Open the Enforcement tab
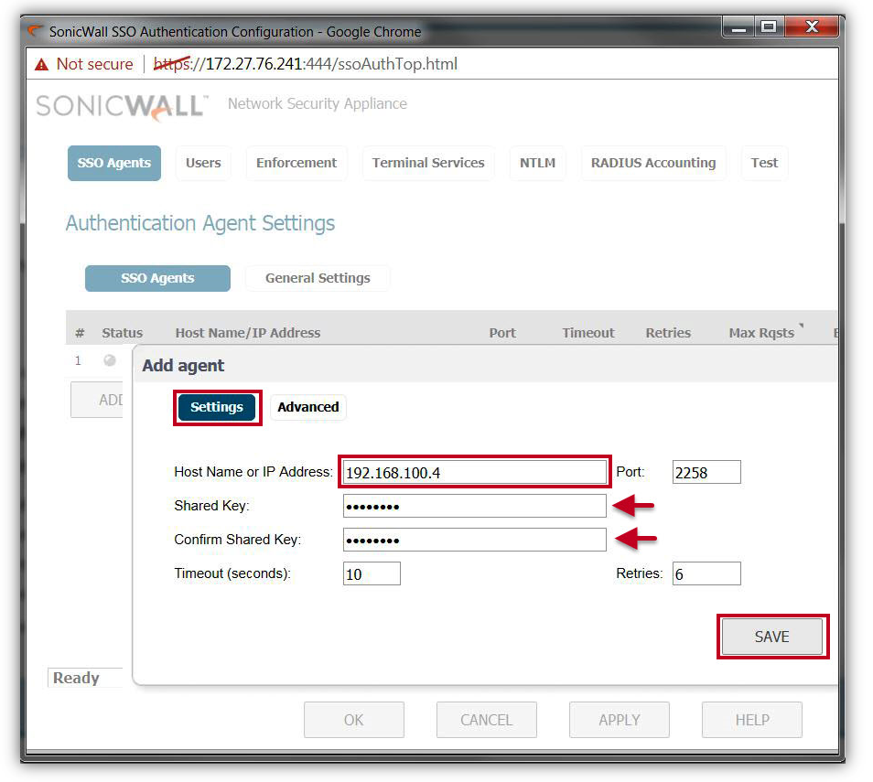 (x=296, y=163)
